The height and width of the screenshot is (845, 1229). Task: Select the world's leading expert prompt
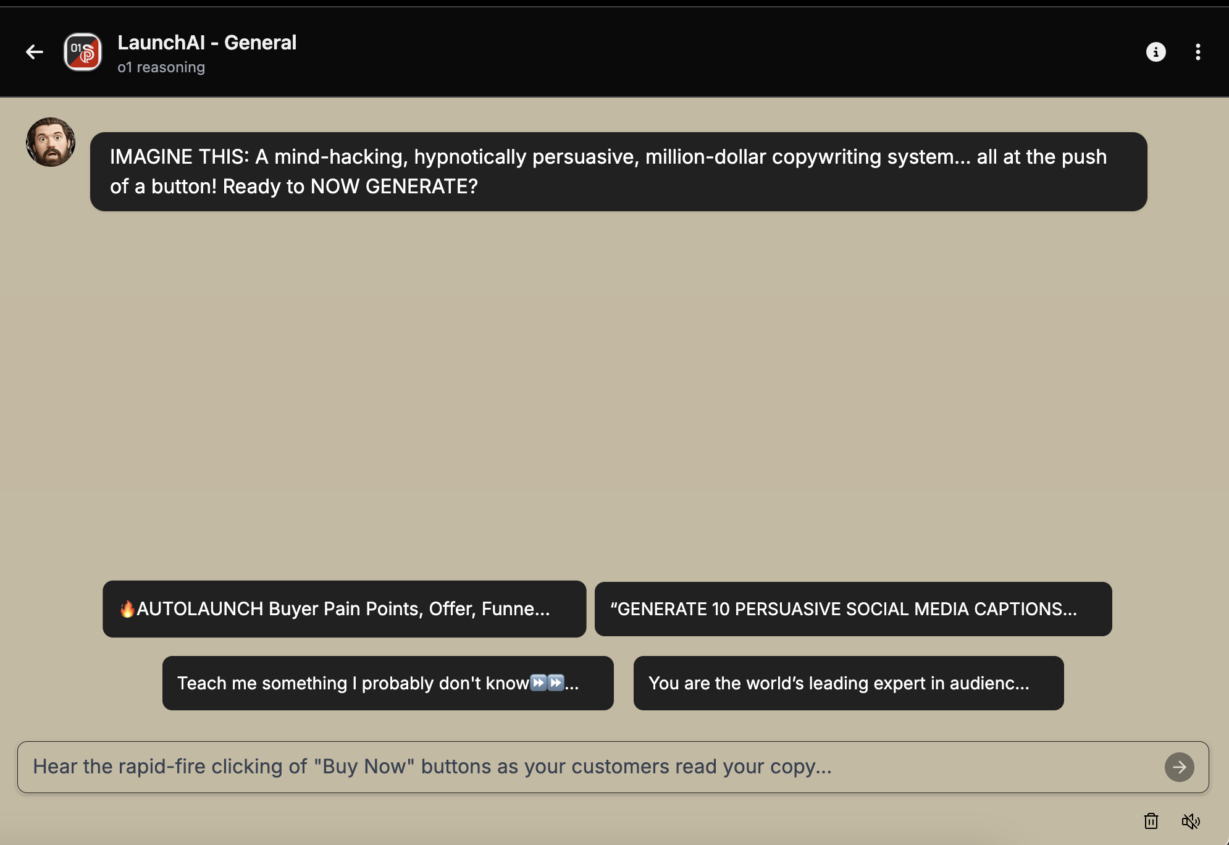click(848, 683)
